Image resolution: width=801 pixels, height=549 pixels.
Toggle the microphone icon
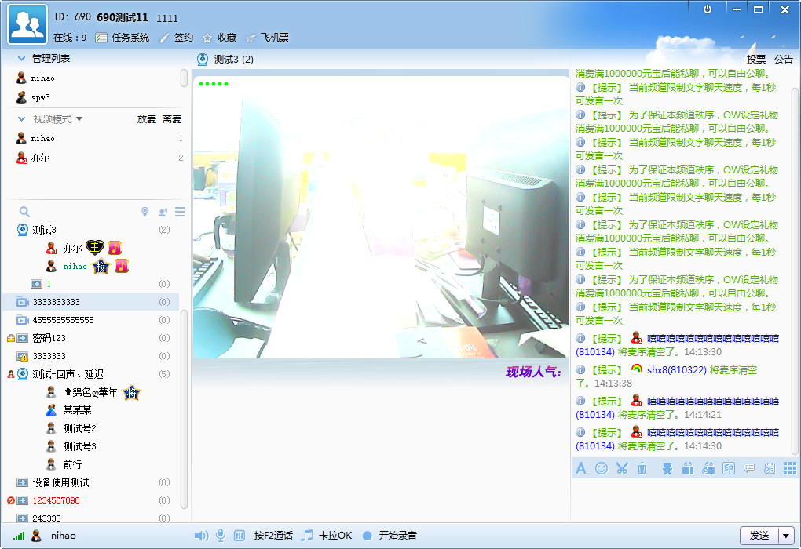[x=220, y=535]
